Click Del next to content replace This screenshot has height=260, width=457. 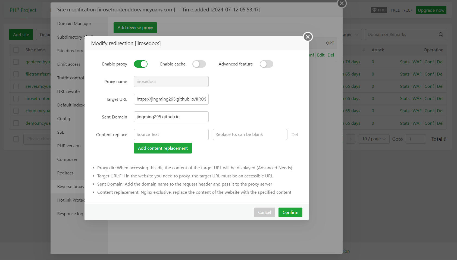[295, 135]
